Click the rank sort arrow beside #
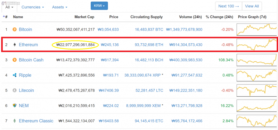The height and width of the screenshot is (130, 278). click(x=4, y=16)
